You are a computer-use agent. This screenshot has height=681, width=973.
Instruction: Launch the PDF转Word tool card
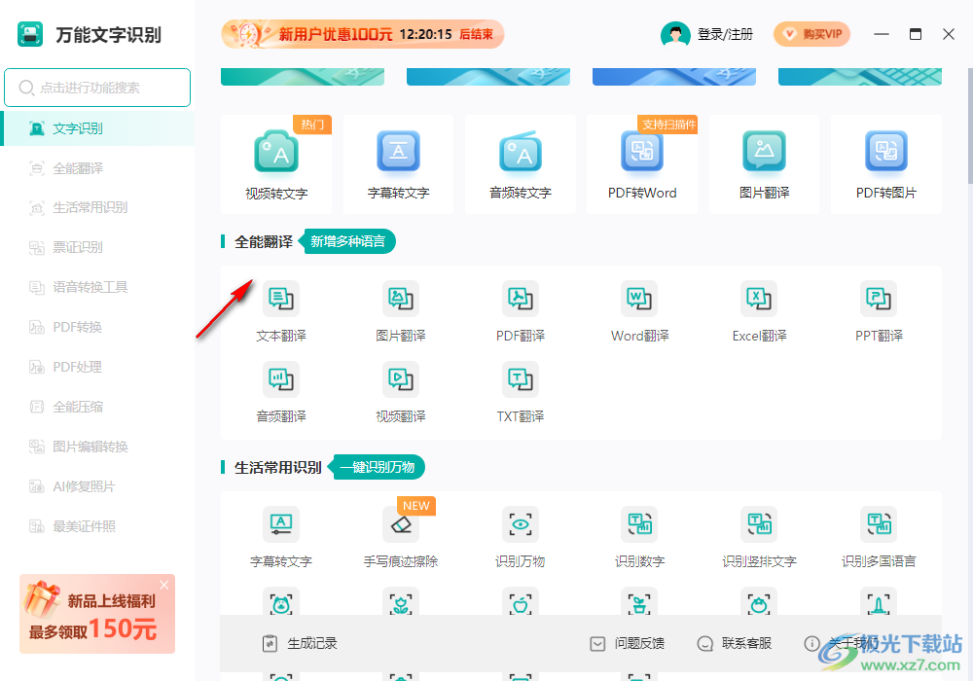[642, 164]
